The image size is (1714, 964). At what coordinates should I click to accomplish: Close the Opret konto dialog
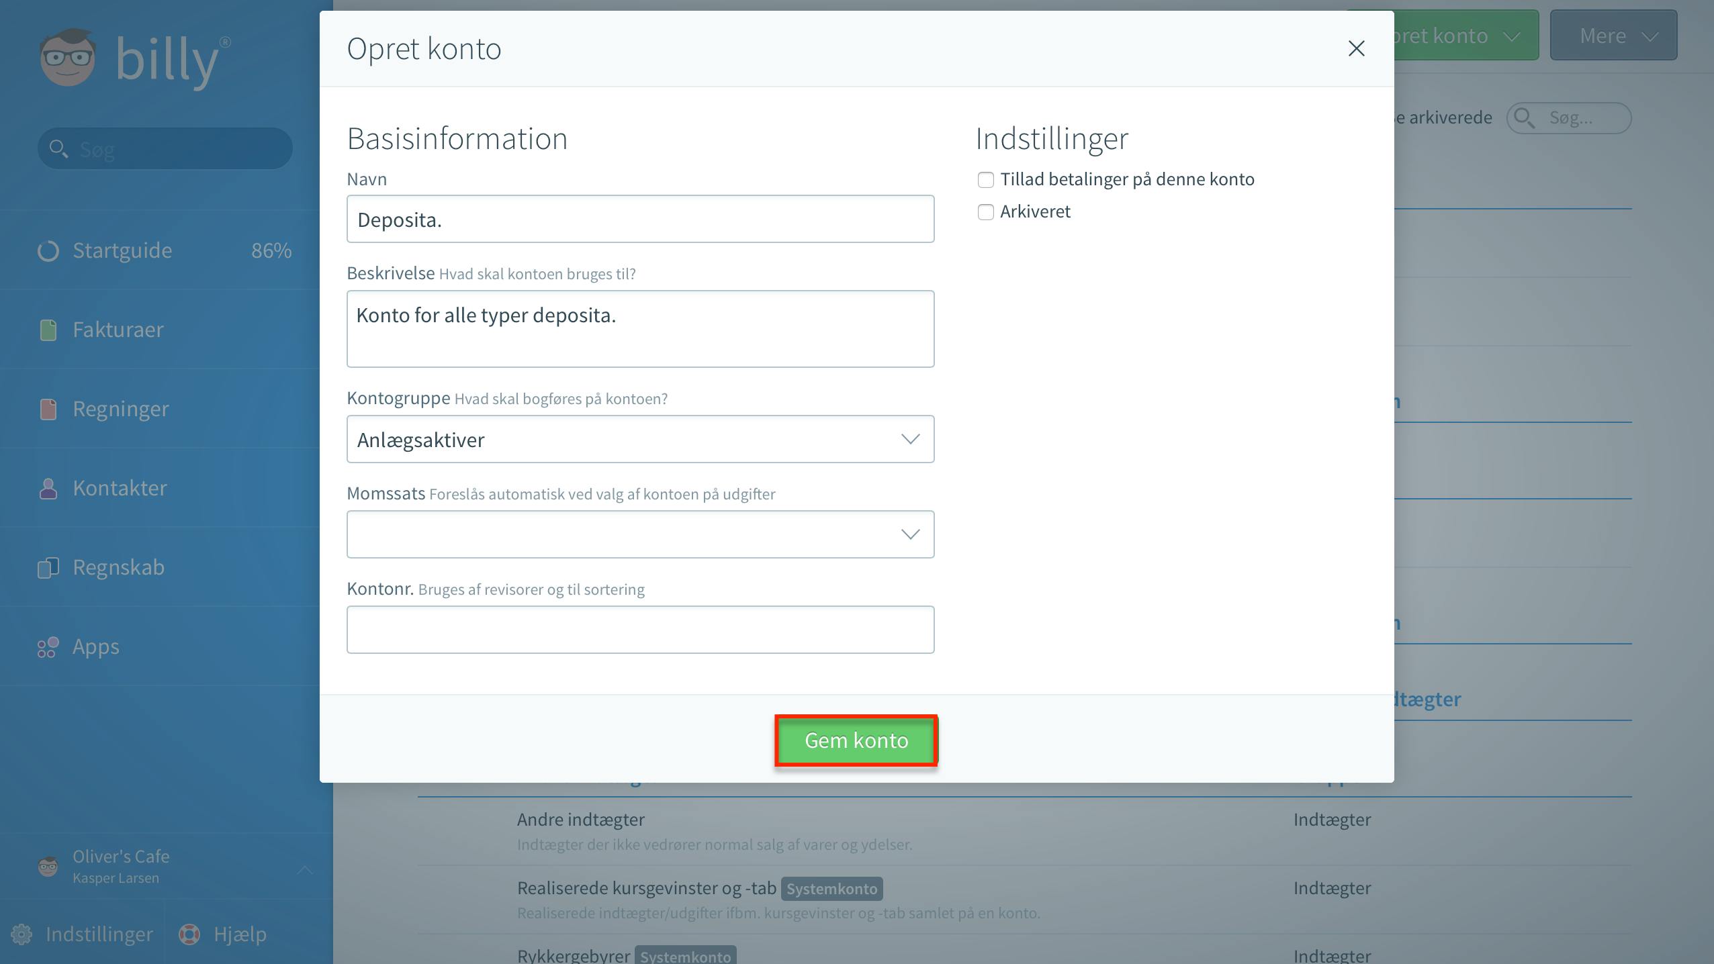tap(1356, 48)
